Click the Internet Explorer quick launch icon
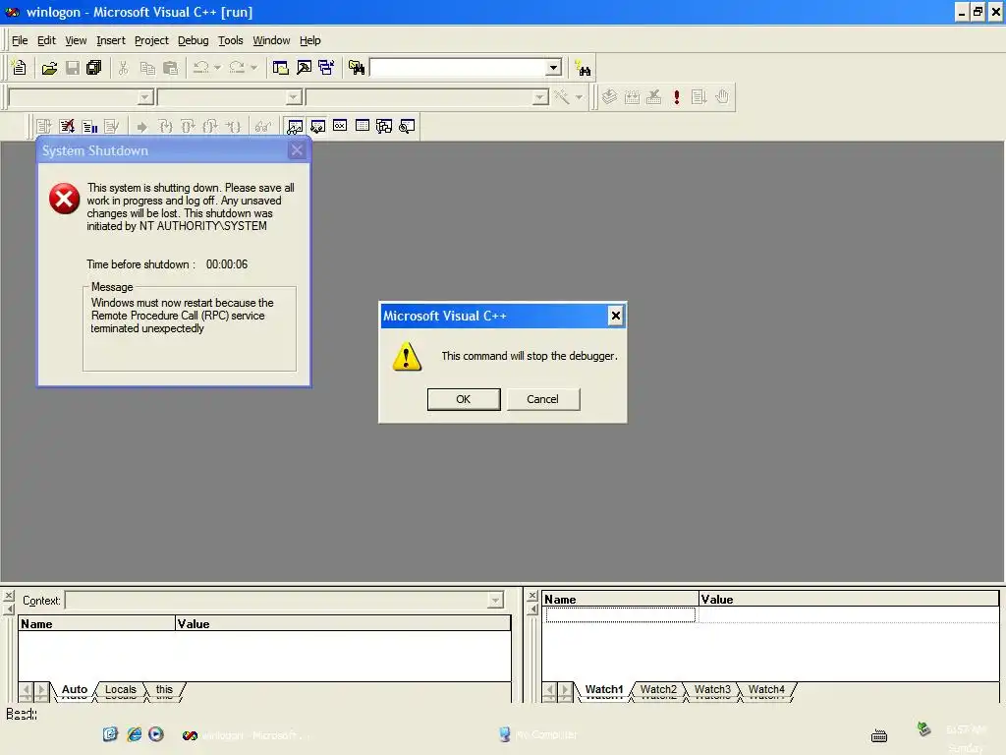The width and height of the screenshot is (1006, 755). [x=134, y=734]
